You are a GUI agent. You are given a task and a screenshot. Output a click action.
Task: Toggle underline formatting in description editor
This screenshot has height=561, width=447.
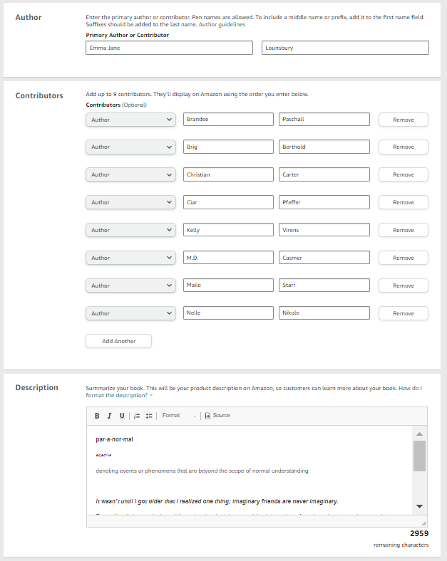point(122,416)
